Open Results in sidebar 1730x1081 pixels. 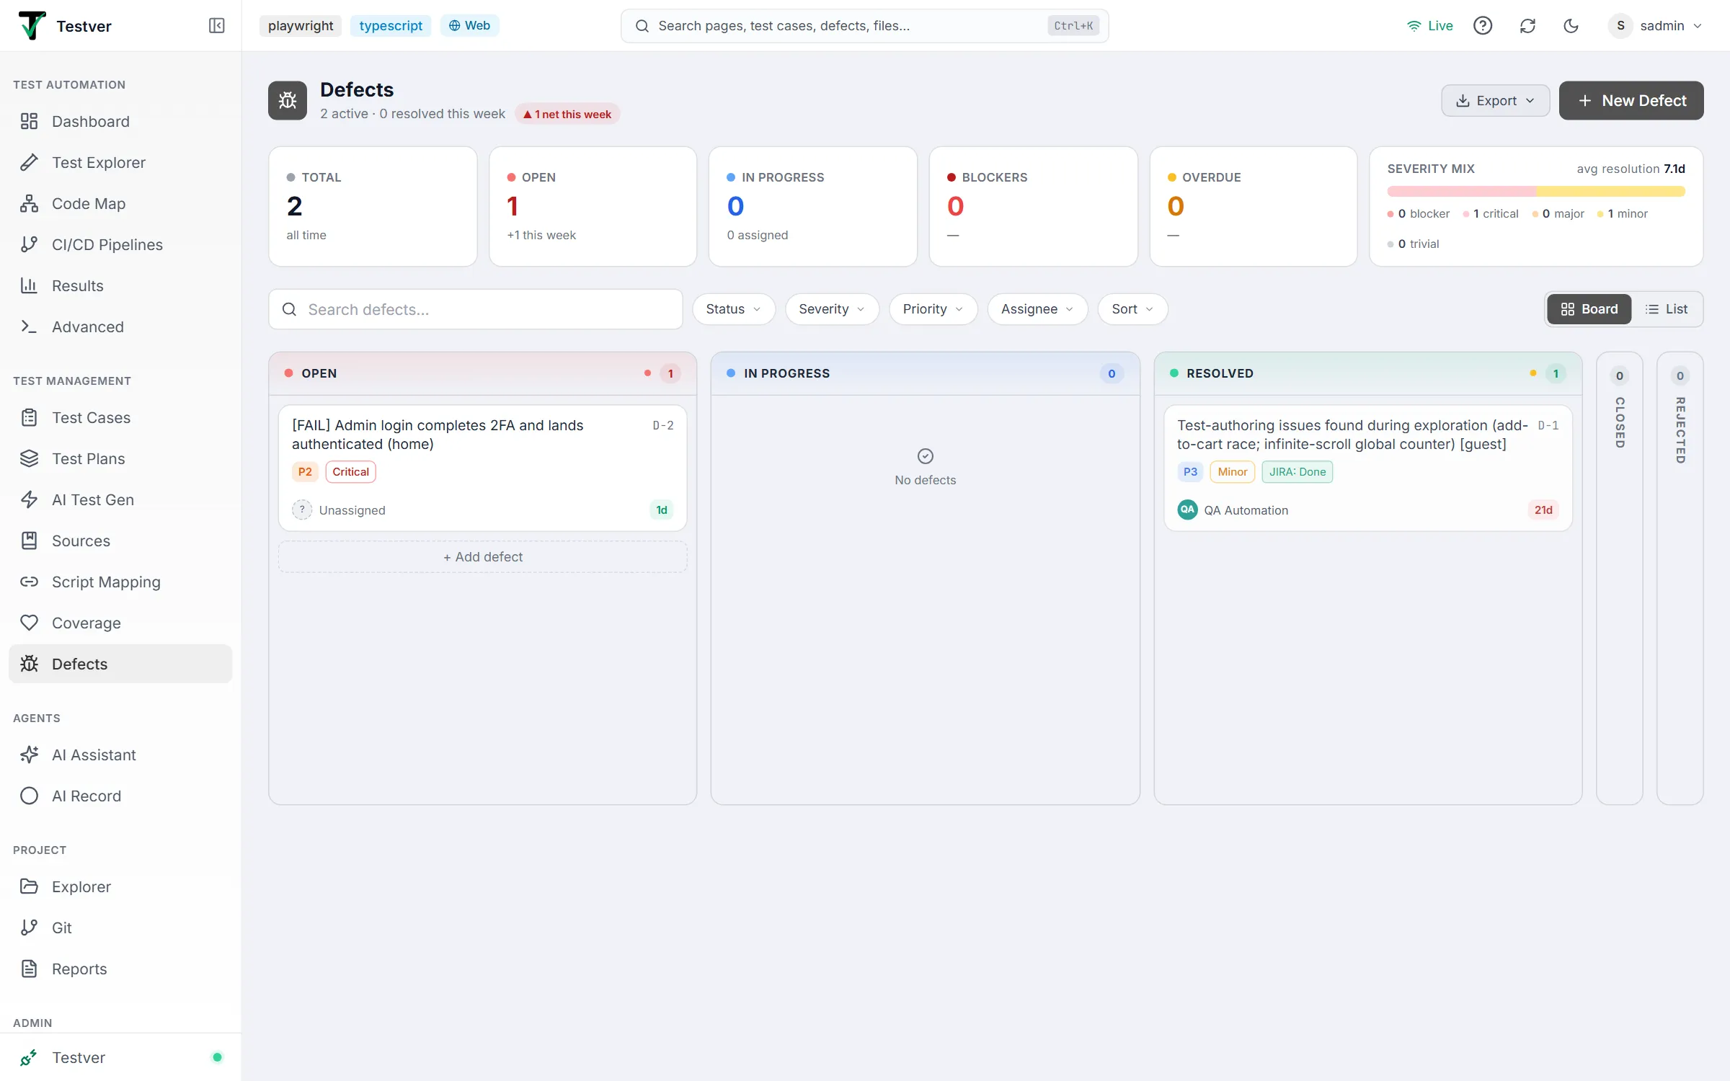120,285
